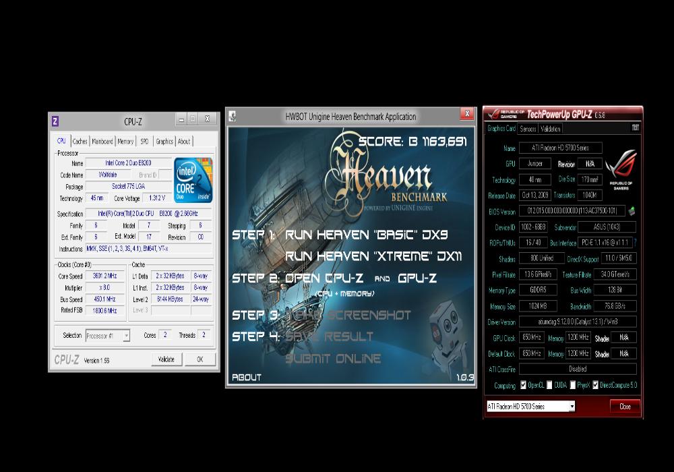Click the Core Voltage value 1.312 V
674x472 pixels.
[x=157, y=198]
